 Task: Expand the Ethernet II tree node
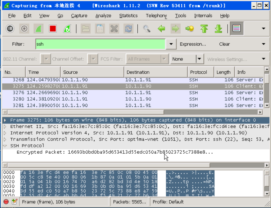click(x=5, y=127)
